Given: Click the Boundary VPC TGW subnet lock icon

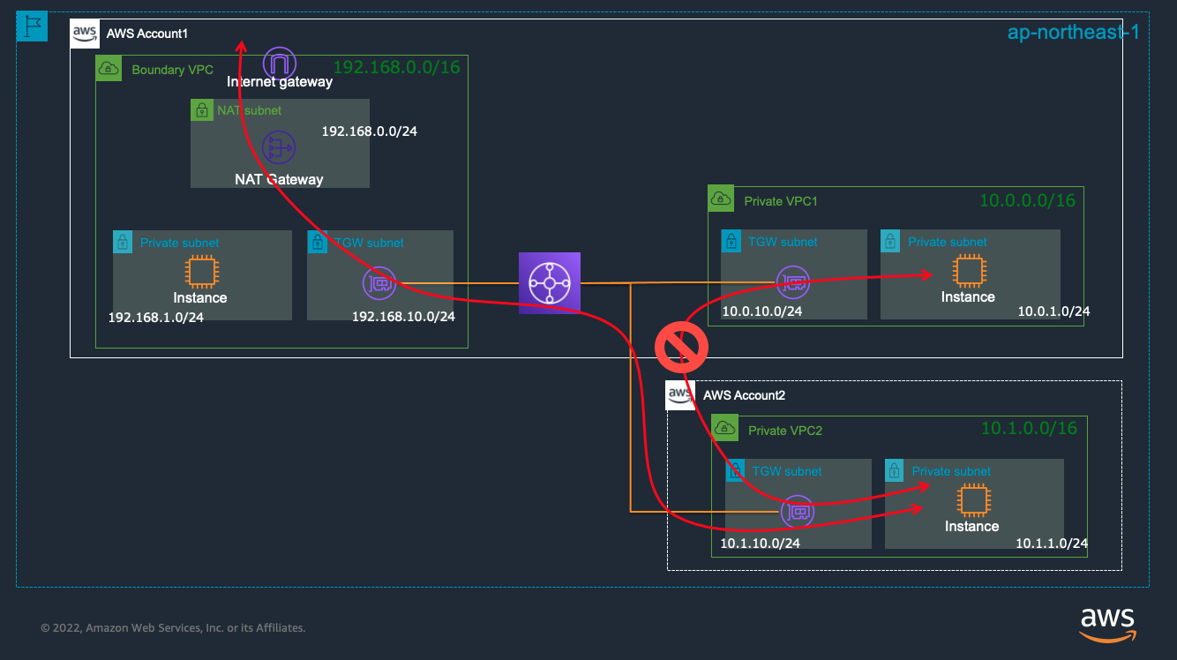Looking at the screenshot, I should [x=318, y=242].
